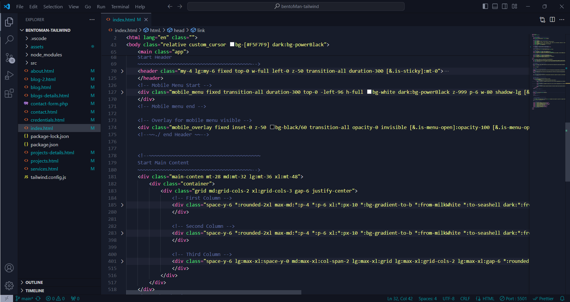Open notifications bell in status bar
This screenshot has width=570, height=302.
(x=562, y=298)
